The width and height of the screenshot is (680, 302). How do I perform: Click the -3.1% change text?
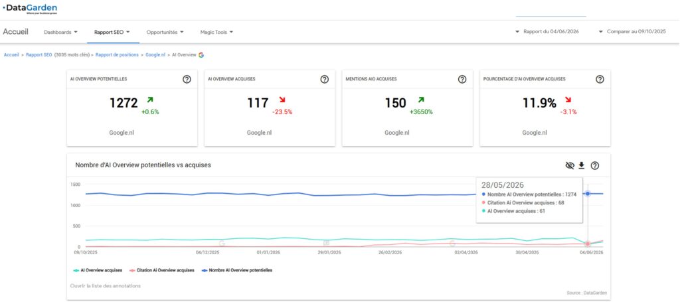pyautogui.click(x=568, y=112)
